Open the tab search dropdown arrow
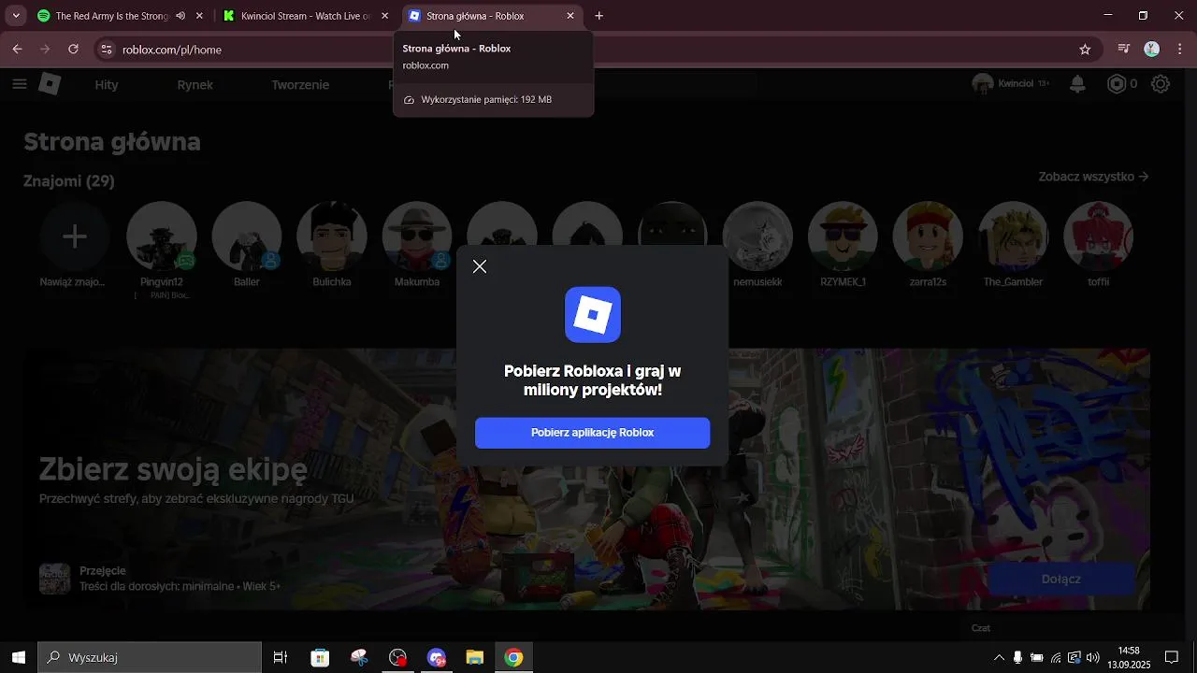1197x673 pixels. 16,16
